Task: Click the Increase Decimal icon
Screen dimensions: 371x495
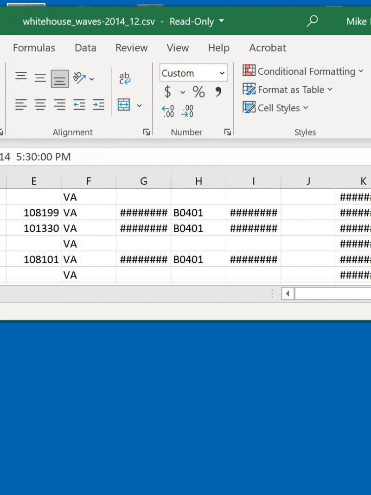Action: click(167, 111)
